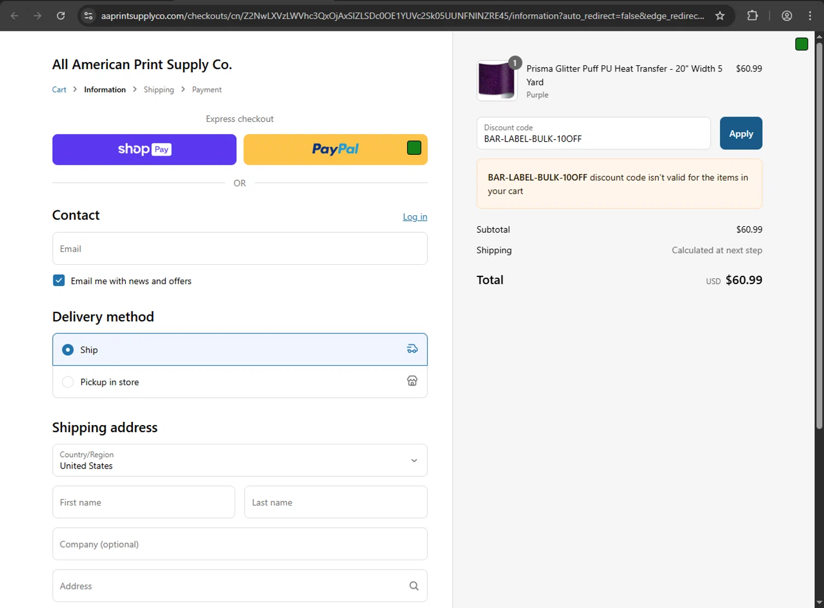This screenshot has height=608, width=824.
Task: Click the Log in link
Action: pyautogui.click(x=415, y=217)
